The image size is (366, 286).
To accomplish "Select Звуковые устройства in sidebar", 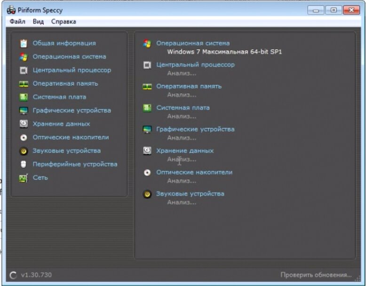I will point(67,151).
